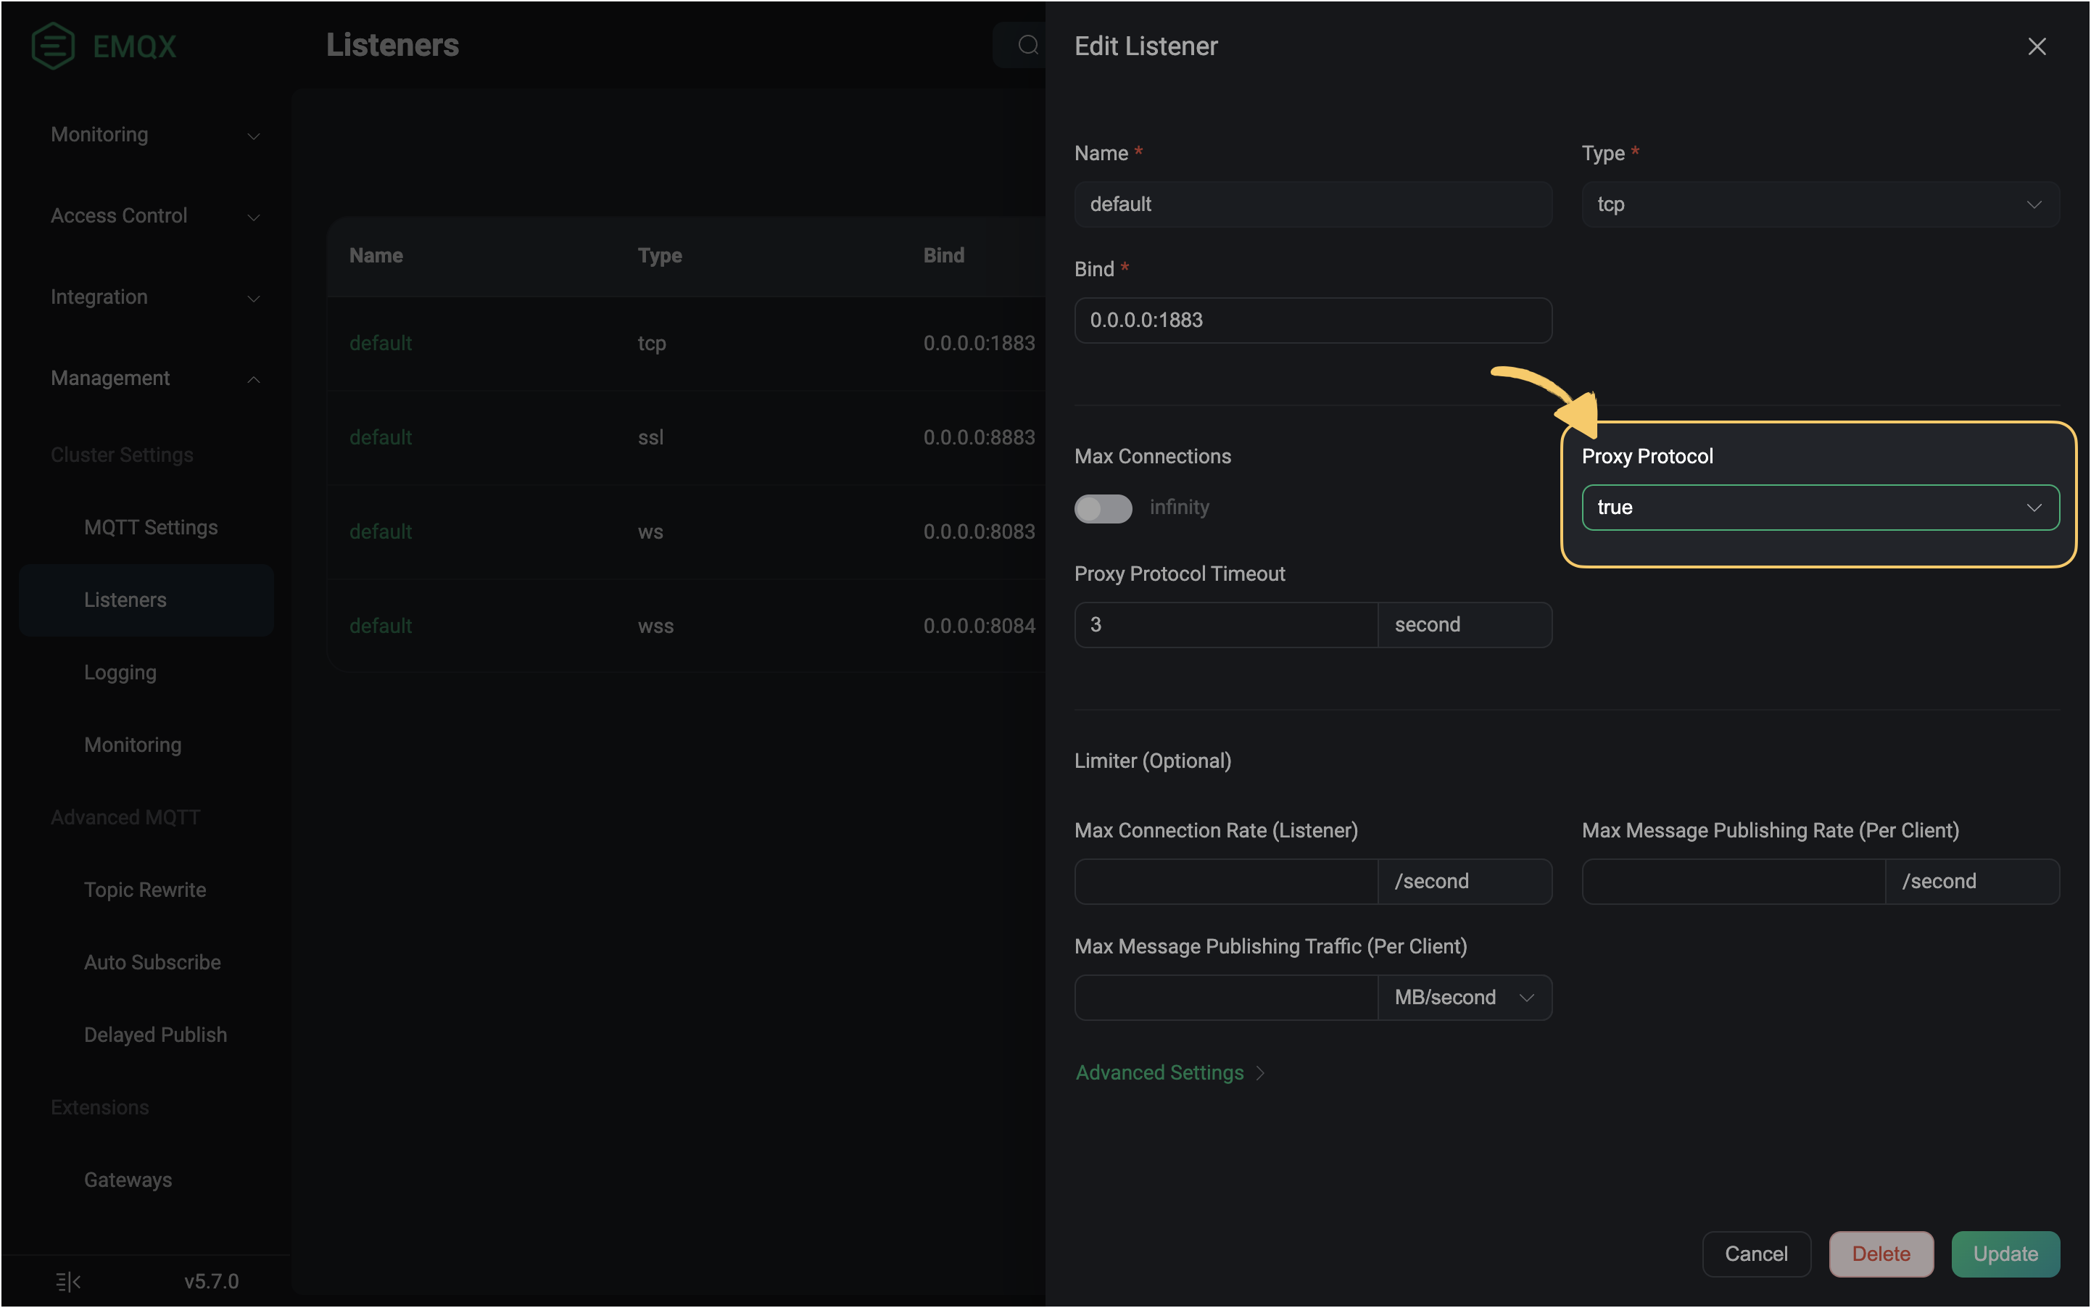
Task: Click the Update button to save changes
Action: tap(2007, 1254)
